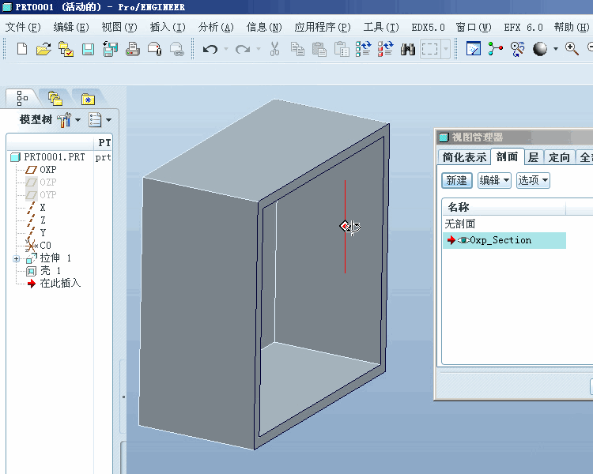Click the red section drag handle on model

(345, 227)
